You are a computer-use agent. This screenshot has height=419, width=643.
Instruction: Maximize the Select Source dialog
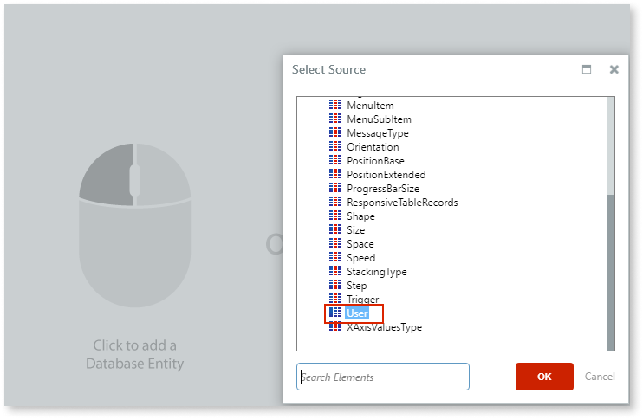click(x=587, y=69)
